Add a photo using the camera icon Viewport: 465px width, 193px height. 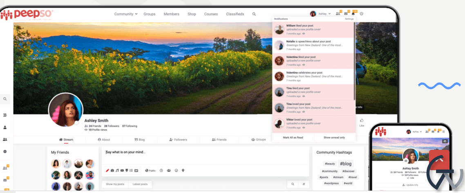112,171
